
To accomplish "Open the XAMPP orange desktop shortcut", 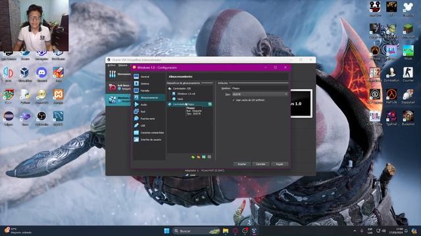I will pyautogui.click(x=59, y=96).
